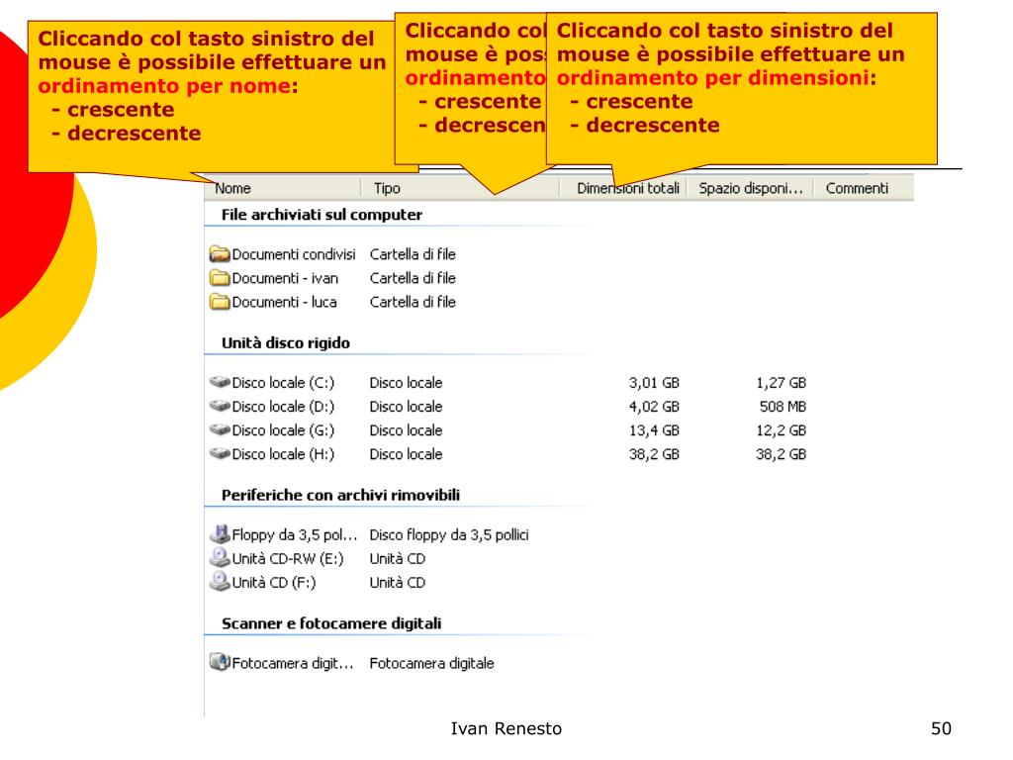Sort by the Tipo column header

point(459,188)
